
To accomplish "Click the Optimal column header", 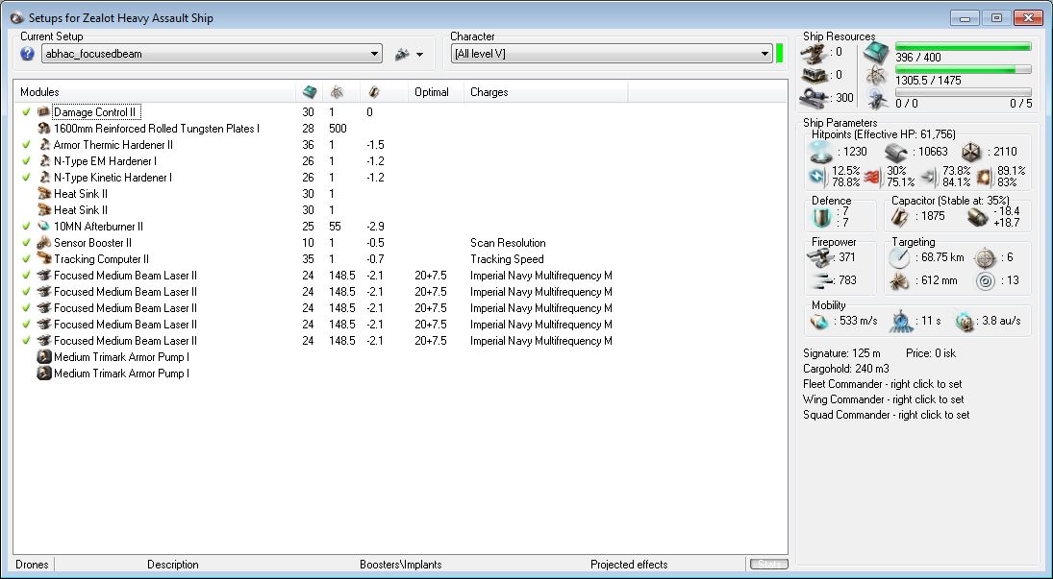I will [436, 92].
